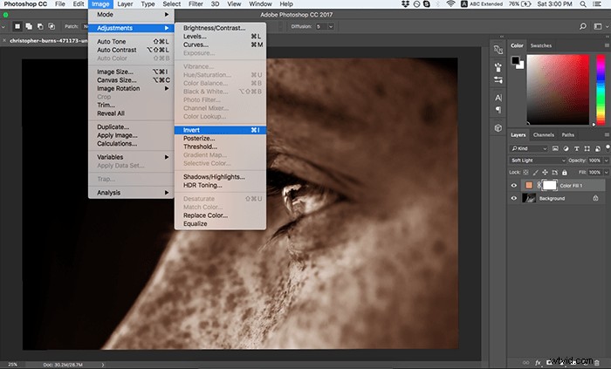Select the Subtract from Selection mode icon
This screenshot has width=611, height=369.
(40, 26)
